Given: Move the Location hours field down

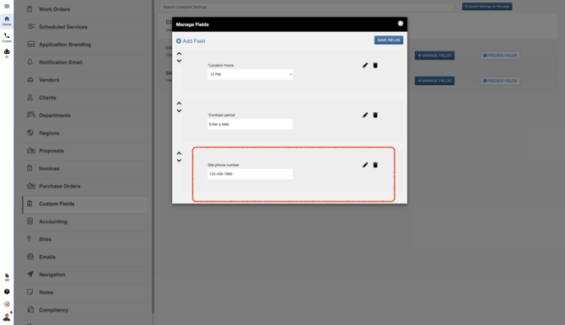Looking at the screenshot, I should coord(179,61).
